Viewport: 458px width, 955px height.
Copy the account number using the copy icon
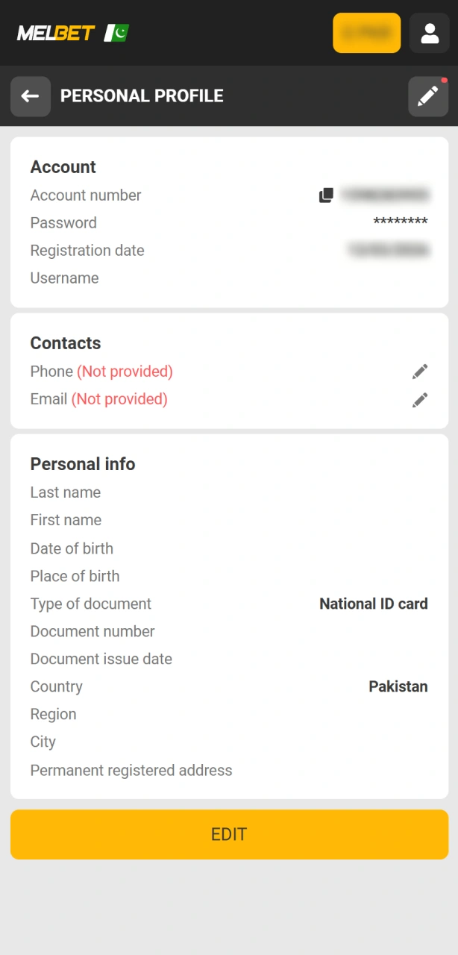pos(326,195)
